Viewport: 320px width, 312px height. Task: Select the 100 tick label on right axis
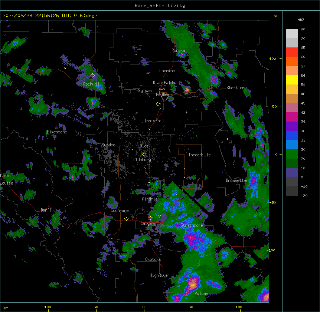[x=272, y=59]
